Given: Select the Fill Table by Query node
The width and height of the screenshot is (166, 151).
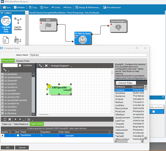Looking at the screenshot, I should point(83,38).
